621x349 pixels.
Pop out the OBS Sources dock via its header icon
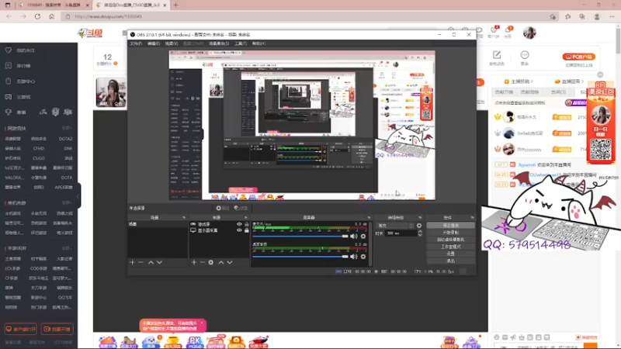[x=245, y=218]
